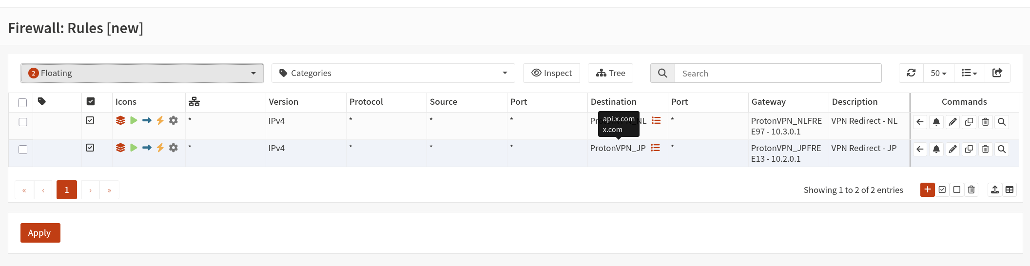Click the trash delete icon for VPN Redirect - JP
The height and width of the screenshot is (266, 1030).
tap(985, 149)
